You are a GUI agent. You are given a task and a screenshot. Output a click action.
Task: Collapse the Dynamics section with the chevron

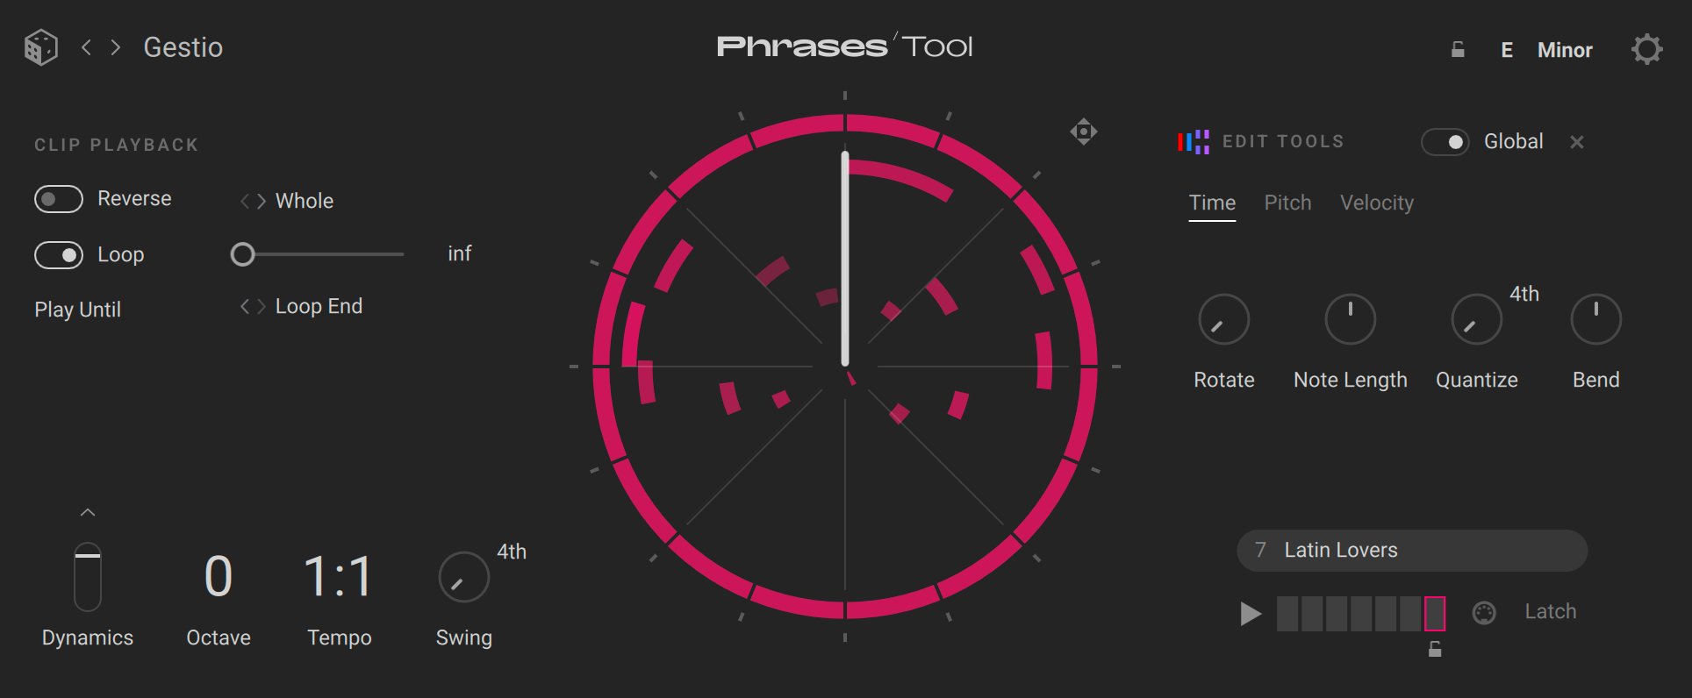(x=88, y=513)
